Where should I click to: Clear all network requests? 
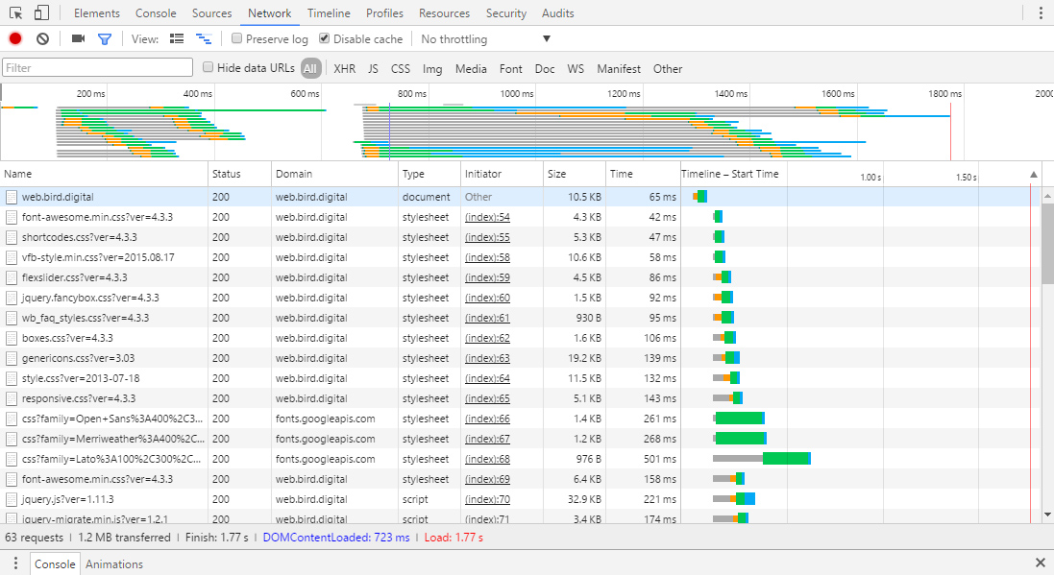pos(39,38)
